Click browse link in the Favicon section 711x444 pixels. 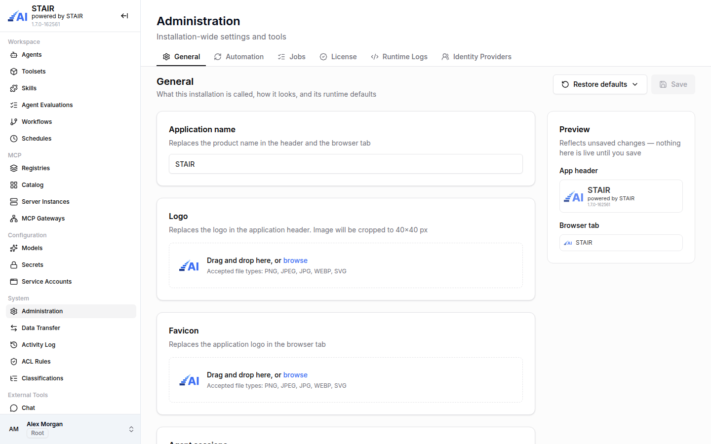pos(295,375)
